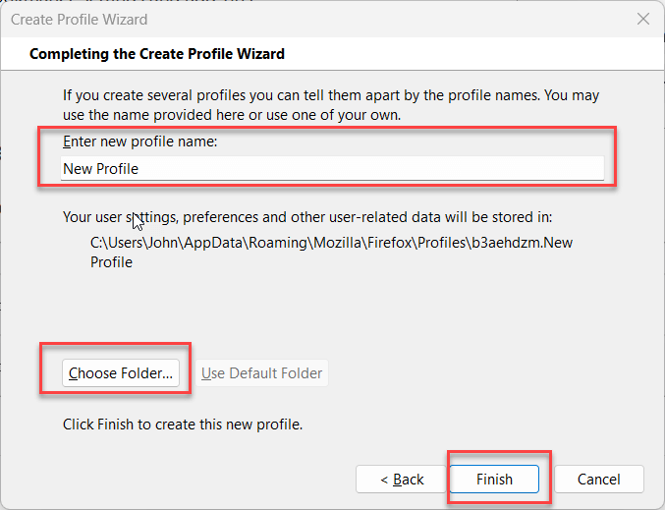Open the Choose Folder dialog
665x510 pixels.
(121, 373)
